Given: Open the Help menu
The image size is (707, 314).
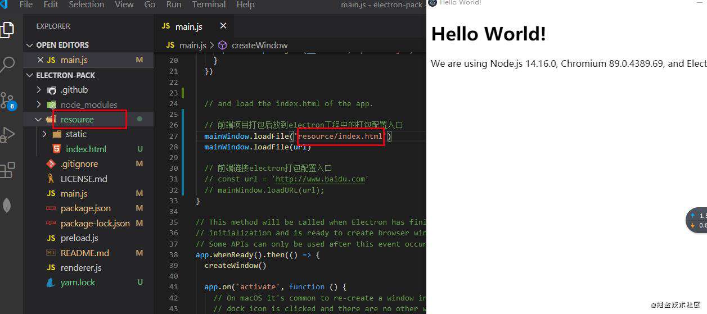Looking at the screenshot, I should coord(245,4).
